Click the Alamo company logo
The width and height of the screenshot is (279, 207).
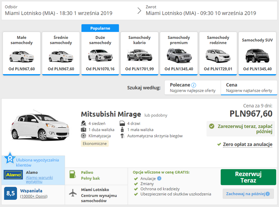[13, 175]
